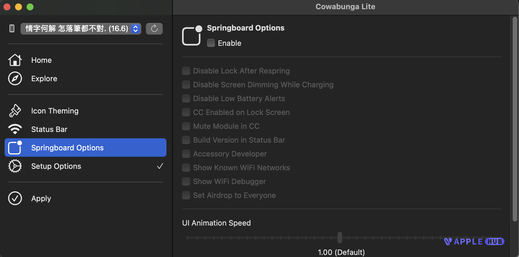The image size is (519, 257).
Task: Click the UI Animation Speed slider handle
Action: pyautogui.click(x=340, y=238)
